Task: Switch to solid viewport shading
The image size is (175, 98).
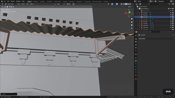Action: (x=126, y=4)
